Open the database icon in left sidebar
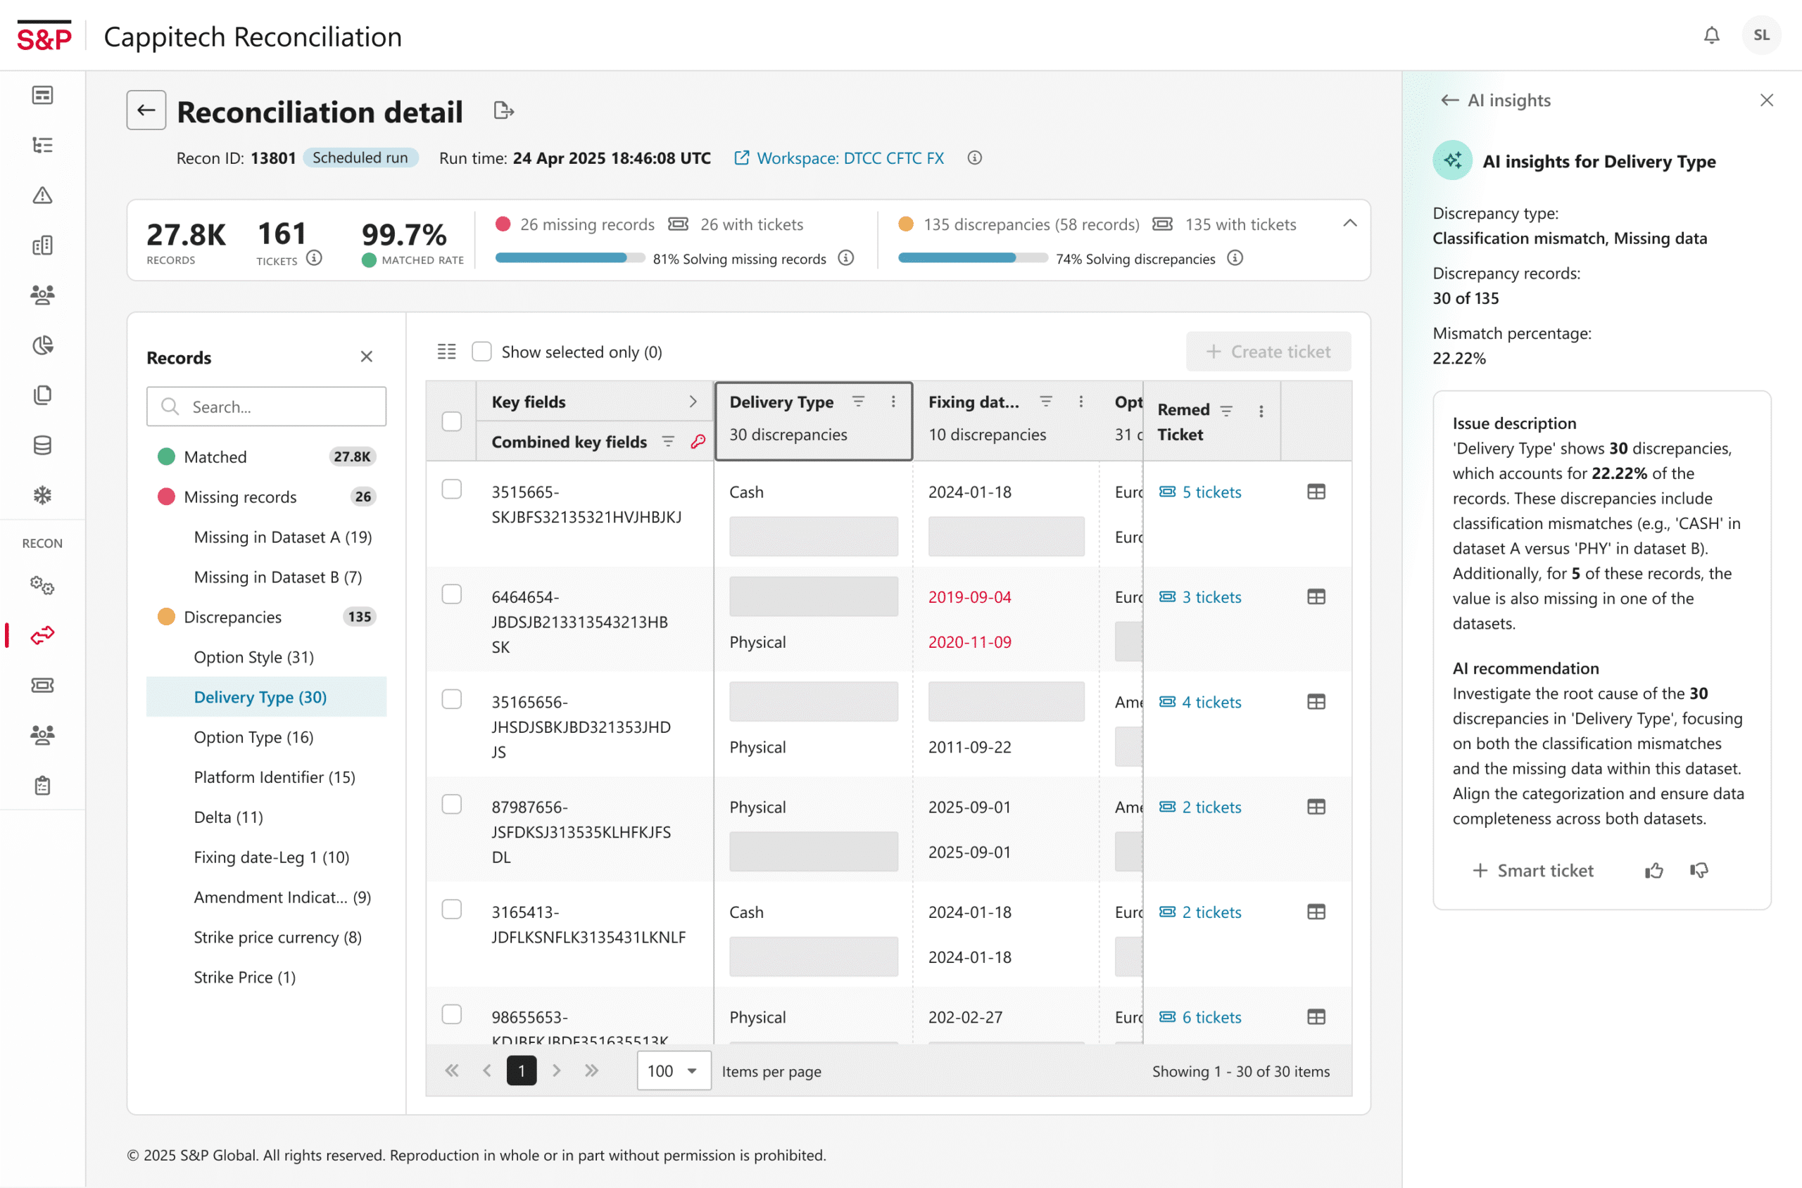 click(42, 445)
